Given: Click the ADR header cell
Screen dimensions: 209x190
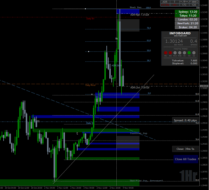Looking at the screenshot, I should click(x=165, y=2).
